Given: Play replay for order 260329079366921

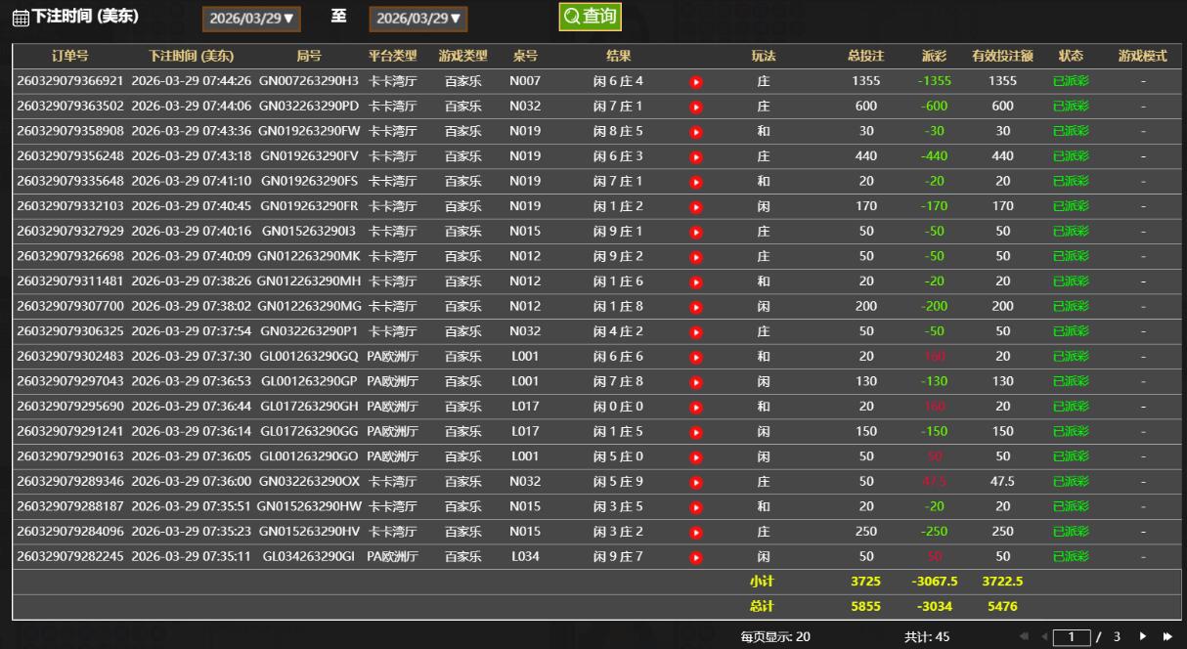Looking at the screenshot, I should [x=696, y=82].
